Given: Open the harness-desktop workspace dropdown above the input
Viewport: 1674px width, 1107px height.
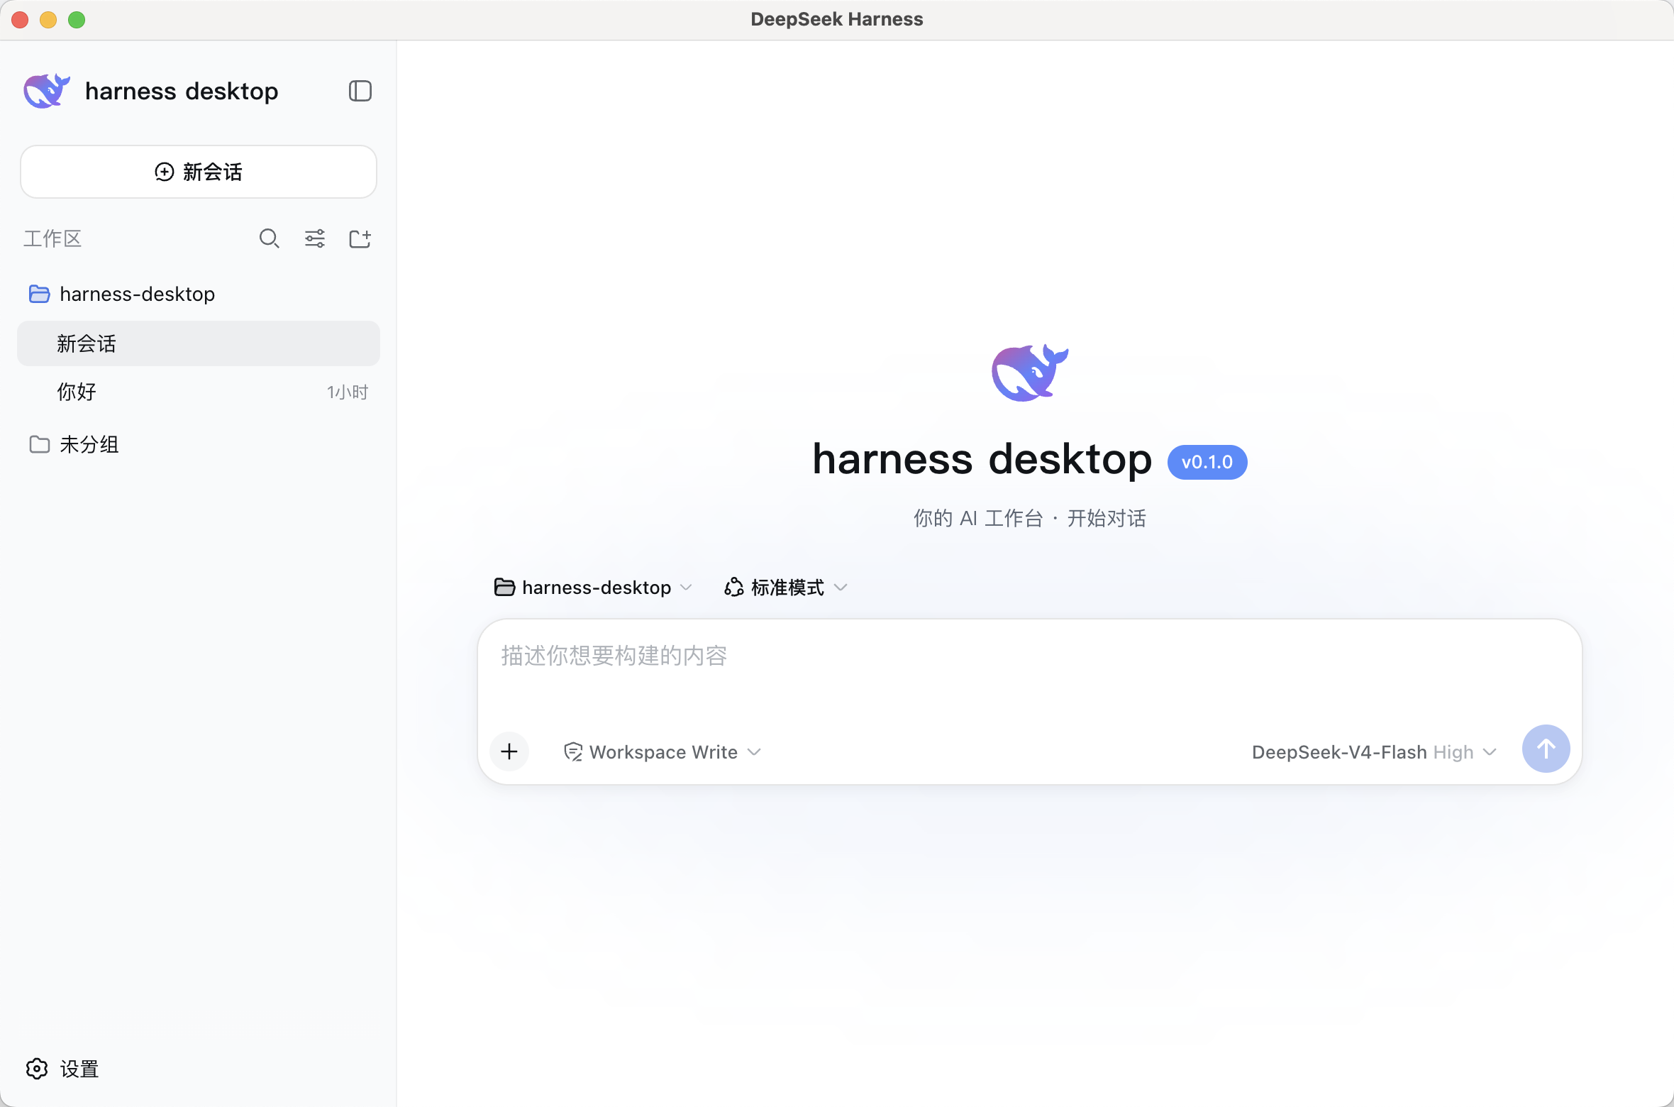Looking at the screenshot, I should (x=593, y=588).
